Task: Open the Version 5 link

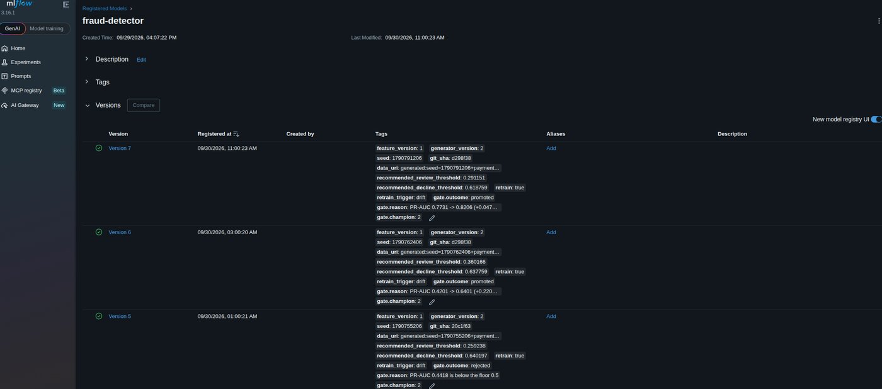Action: 120,317
